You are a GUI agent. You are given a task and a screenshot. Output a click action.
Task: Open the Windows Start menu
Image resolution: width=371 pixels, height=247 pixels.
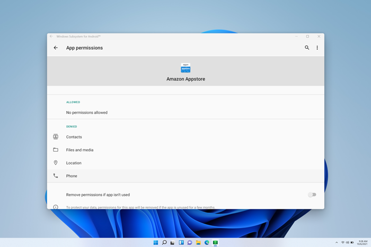pos(156,243)
